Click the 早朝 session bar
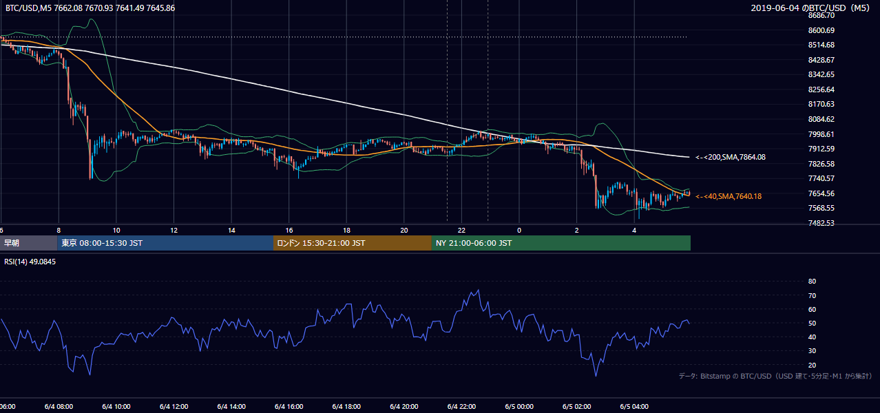This screenshot has width=880, height=413. tap(29, 243)
